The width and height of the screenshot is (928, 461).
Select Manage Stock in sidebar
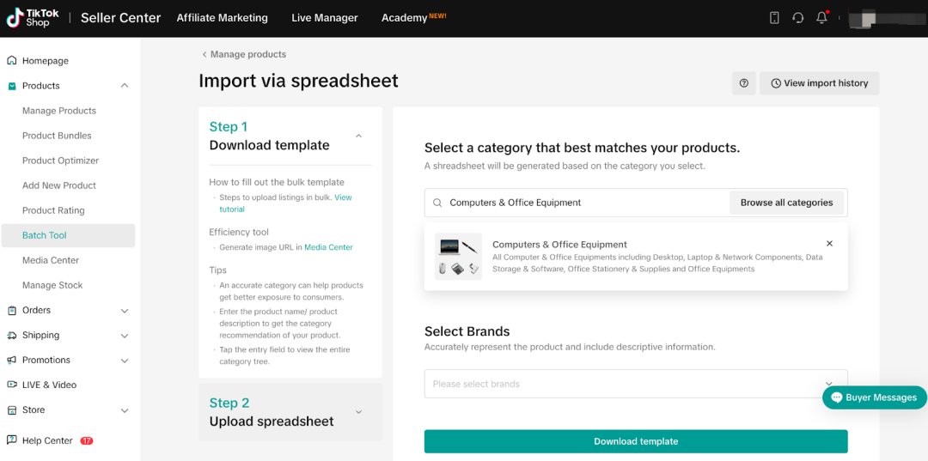click(52, 285)
